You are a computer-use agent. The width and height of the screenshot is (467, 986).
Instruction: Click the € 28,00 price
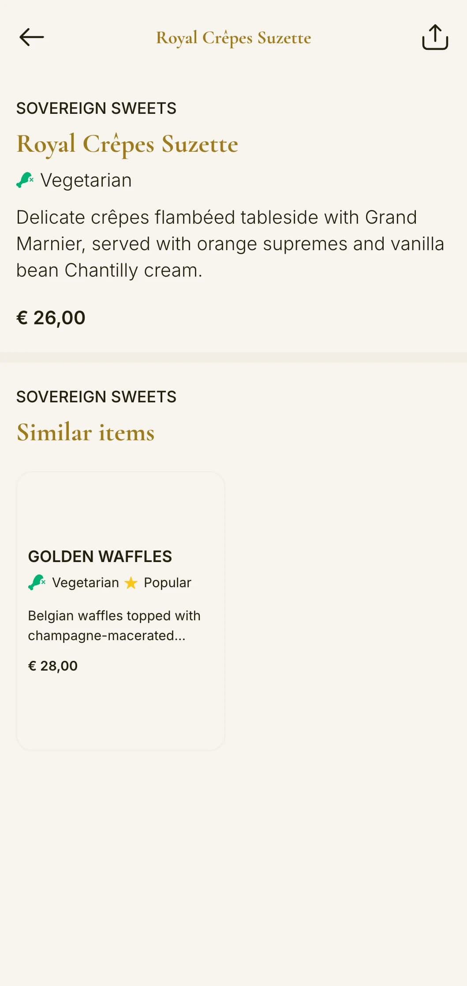[x=53, y=666]
